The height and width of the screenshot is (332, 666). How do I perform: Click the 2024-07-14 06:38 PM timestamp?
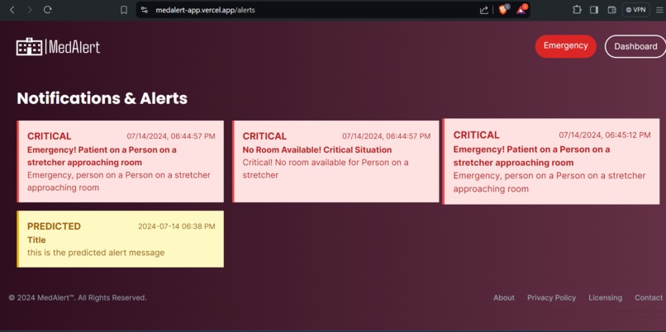pos(177,226)
